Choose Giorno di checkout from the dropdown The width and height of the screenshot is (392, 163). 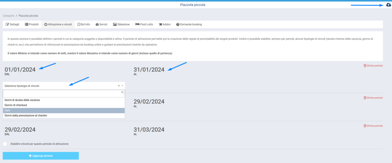tap(64, 105)
